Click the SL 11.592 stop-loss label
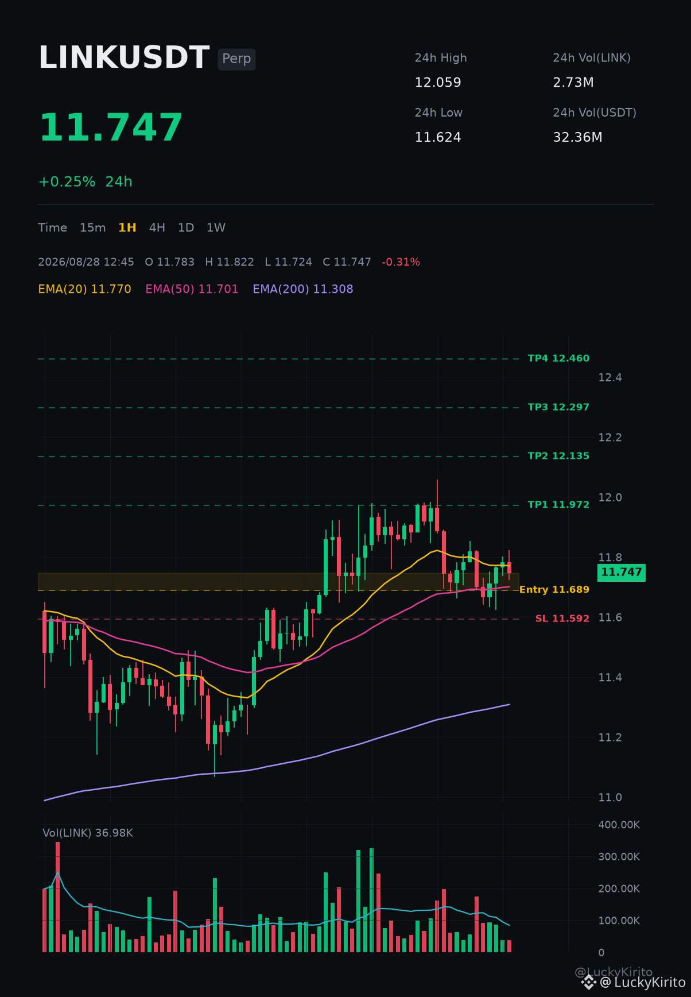The height and width of the screenshot is (997, 691). pos(562,619)
